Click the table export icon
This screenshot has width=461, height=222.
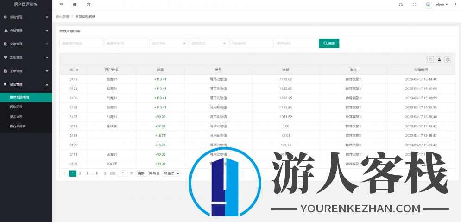coord(439,59)
